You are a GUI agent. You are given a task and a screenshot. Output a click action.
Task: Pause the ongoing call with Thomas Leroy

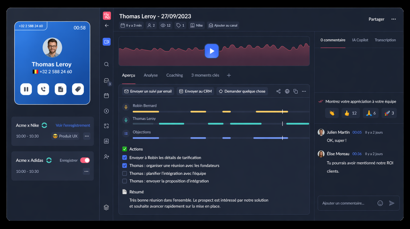coord(26,89)
